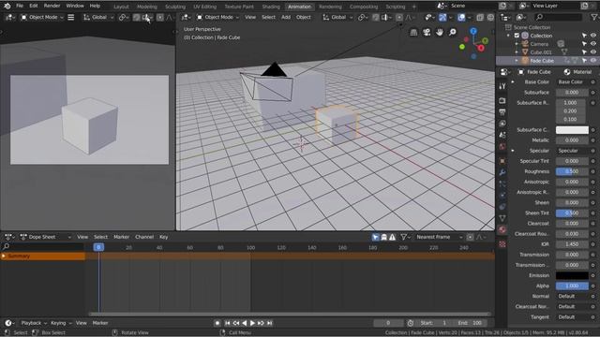Jump to the start frame

(227, 323)
